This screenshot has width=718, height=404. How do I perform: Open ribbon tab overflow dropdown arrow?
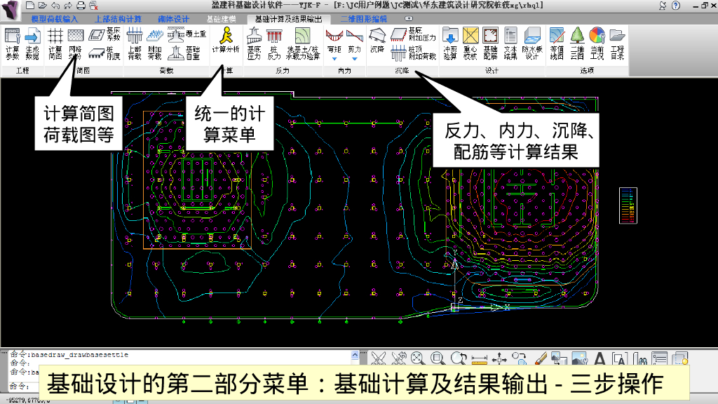tap(409, 19)
